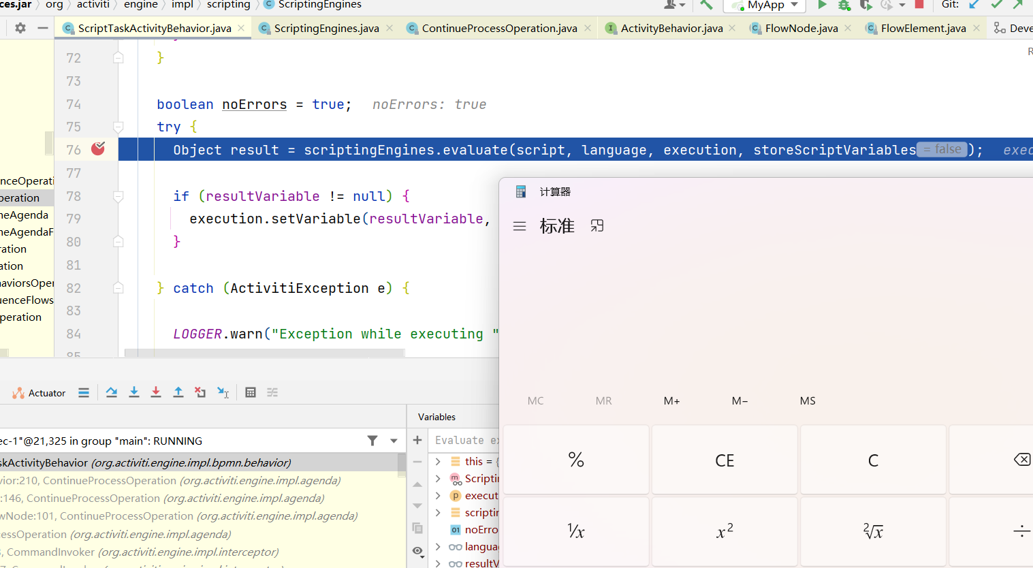Close the FlowNode.java tab
Viewport: 1033px width, 568px height.
pyautogui.click(x=848, y=28)
